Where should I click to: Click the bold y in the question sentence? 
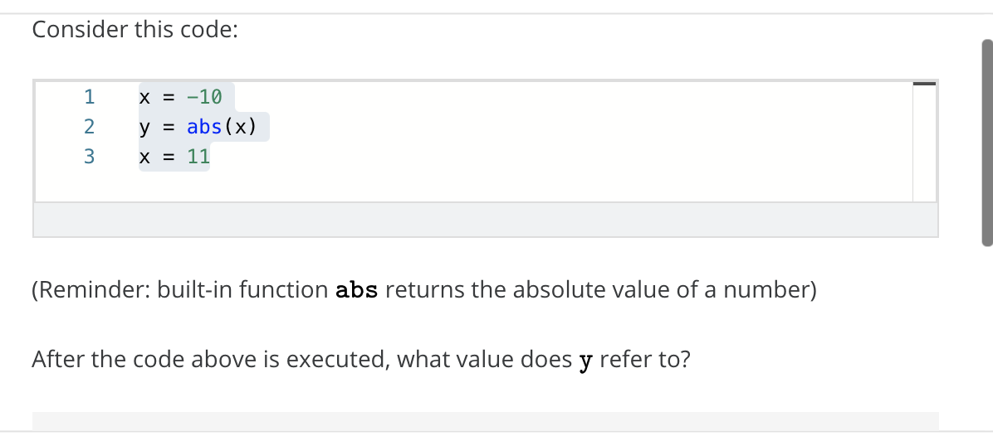(x=586, y=361)
